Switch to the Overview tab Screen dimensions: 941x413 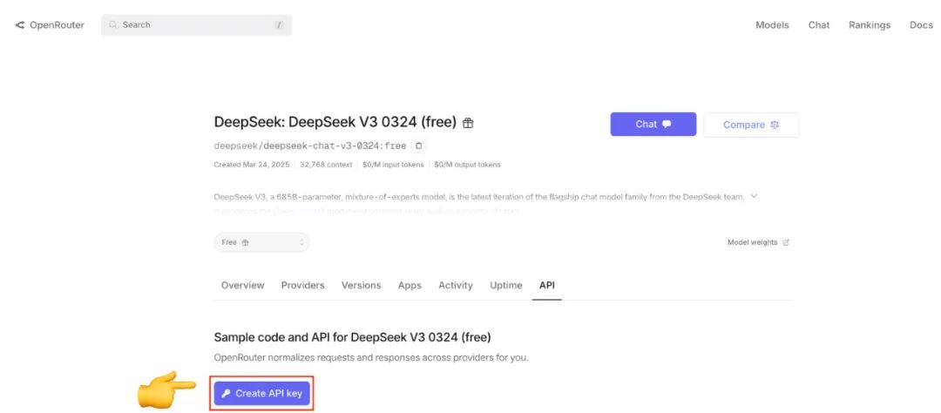(x=242, y=285)
